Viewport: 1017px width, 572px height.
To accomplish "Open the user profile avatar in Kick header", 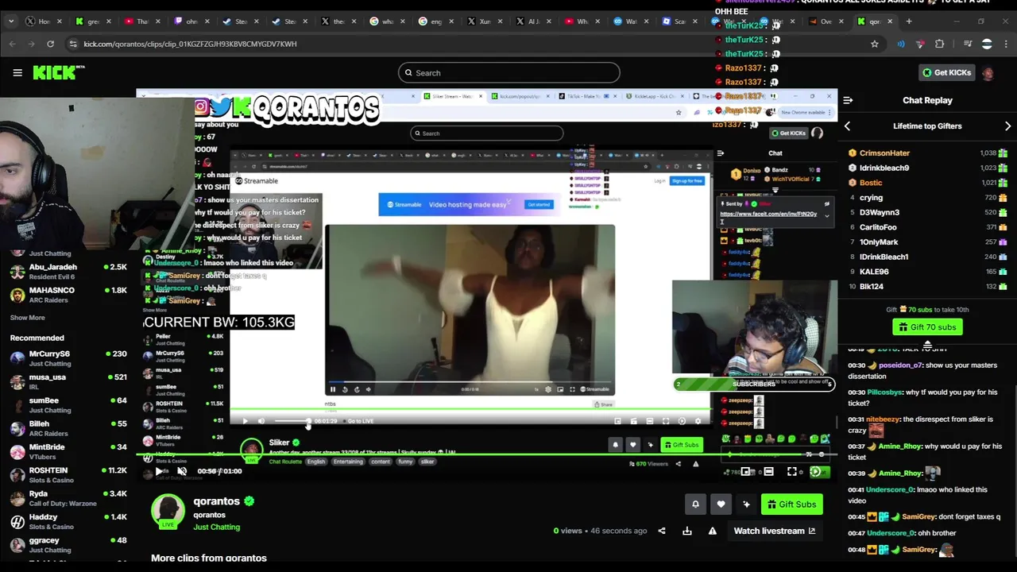I will coord(988,72).
